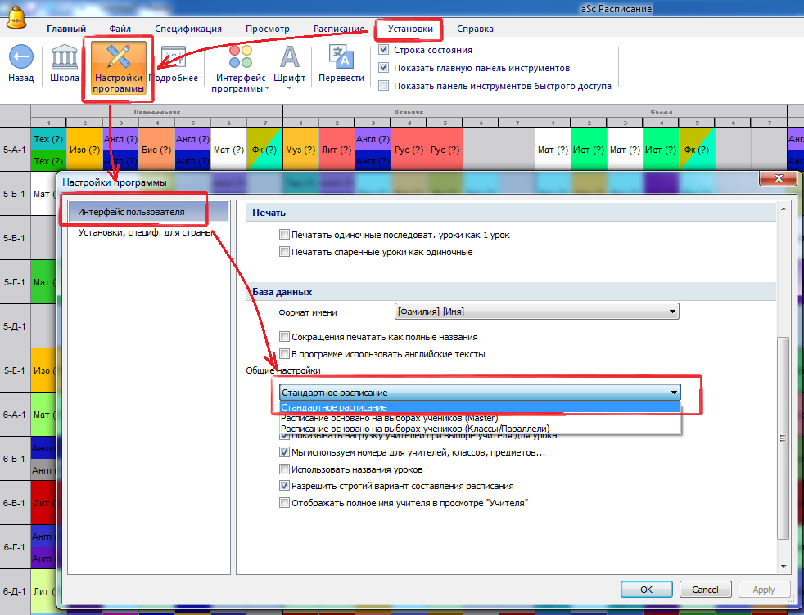Click the Настройки программы icon
This screenshot has width=804, height=615.
119,57
